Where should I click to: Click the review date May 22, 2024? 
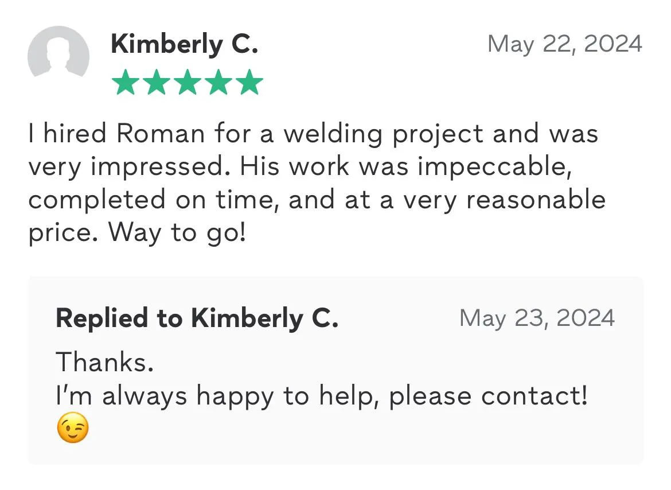564,44
